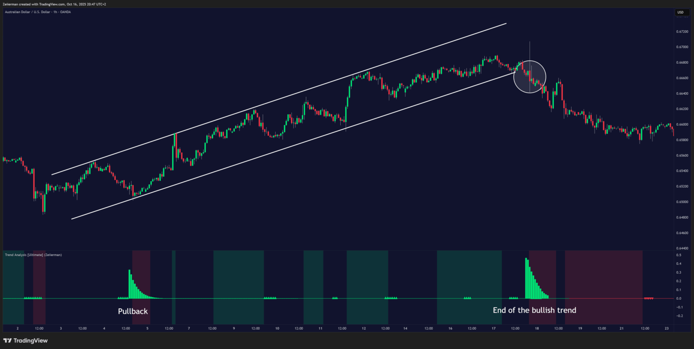This screenshot has width=694, height=349.
Task: Open the Trend Analysis [Ultimate] indicator title
Action: [33, 255]
